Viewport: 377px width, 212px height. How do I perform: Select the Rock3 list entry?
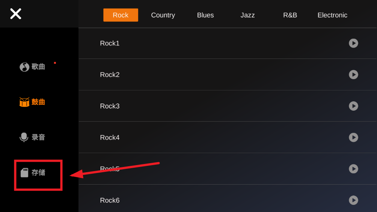click(228, 106)
